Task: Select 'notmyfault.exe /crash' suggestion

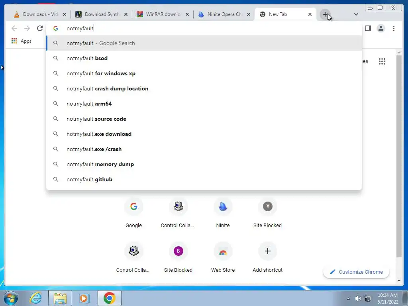Action: click(204, 149)
